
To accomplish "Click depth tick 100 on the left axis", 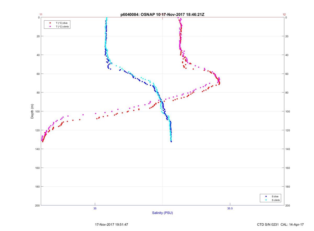I will click(x=37, y=111).
